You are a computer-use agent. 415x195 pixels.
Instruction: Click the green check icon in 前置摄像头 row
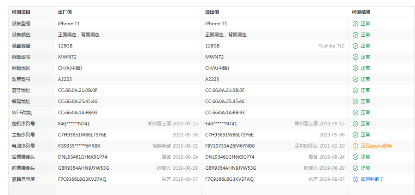[x=355, y=168]
